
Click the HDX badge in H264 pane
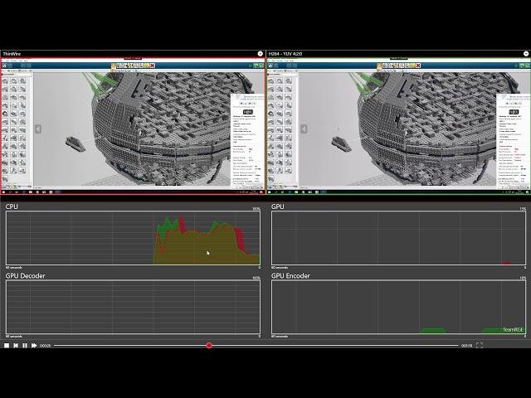coord(514,112)
